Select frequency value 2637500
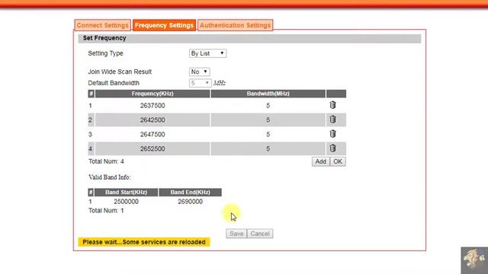 (152, 106)
